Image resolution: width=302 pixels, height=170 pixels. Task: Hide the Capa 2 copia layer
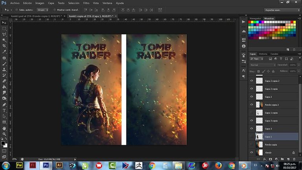point(252,89)
